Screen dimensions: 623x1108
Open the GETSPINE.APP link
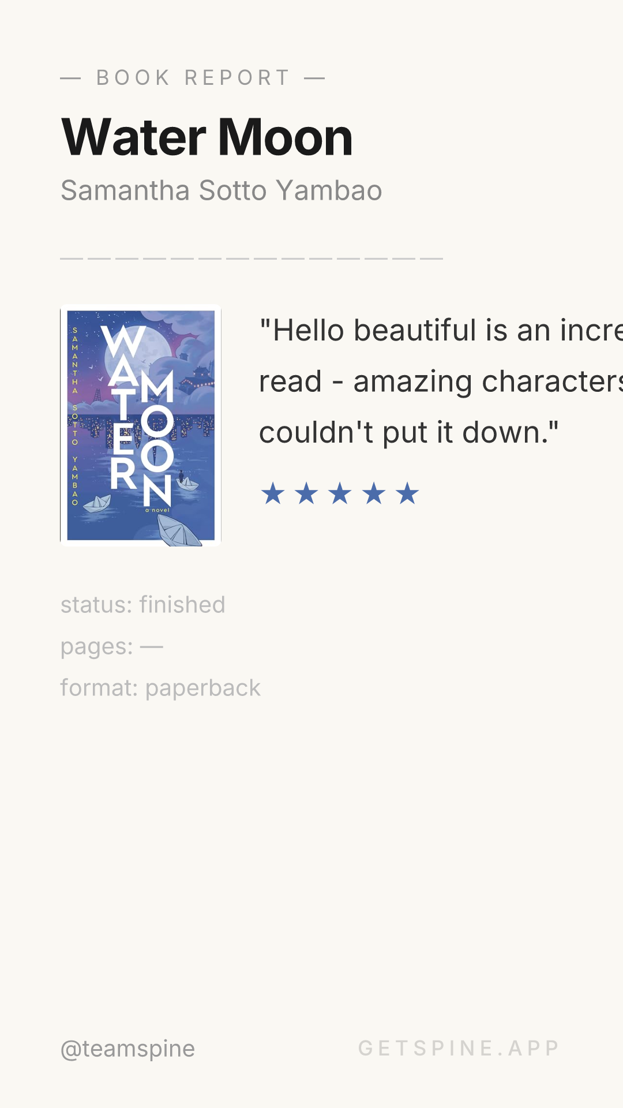click(459, 1048)
